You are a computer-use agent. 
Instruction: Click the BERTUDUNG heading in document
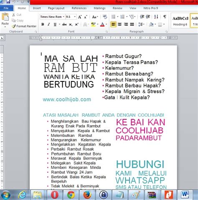[x=69, y=84]
